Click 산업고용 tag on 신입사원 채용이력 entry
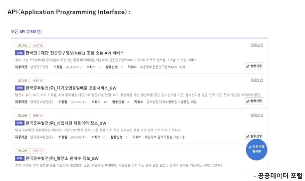The image size is (305, 181). pos(22,116)
